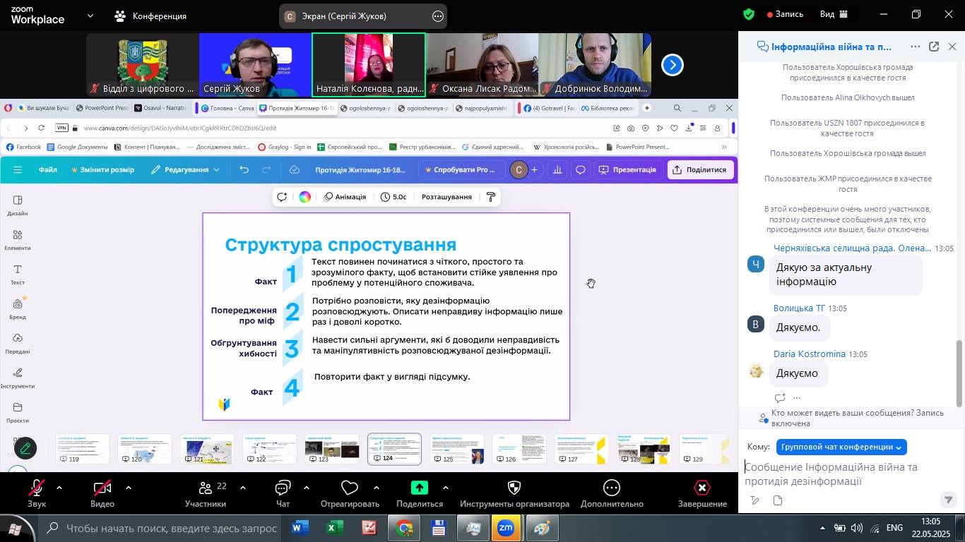Expand audio options arrow next to Звук
965x542 pixels.
[59, 488]
